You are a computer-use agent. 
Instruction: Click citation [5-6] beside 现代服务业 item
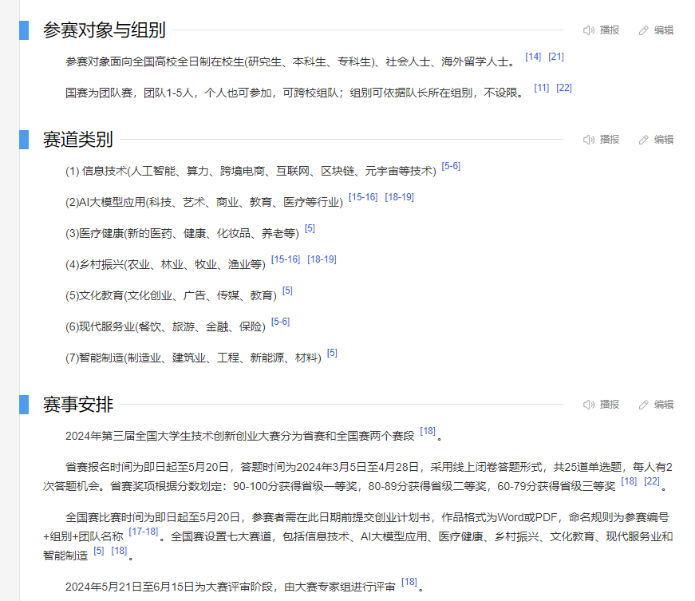[280, 322]
